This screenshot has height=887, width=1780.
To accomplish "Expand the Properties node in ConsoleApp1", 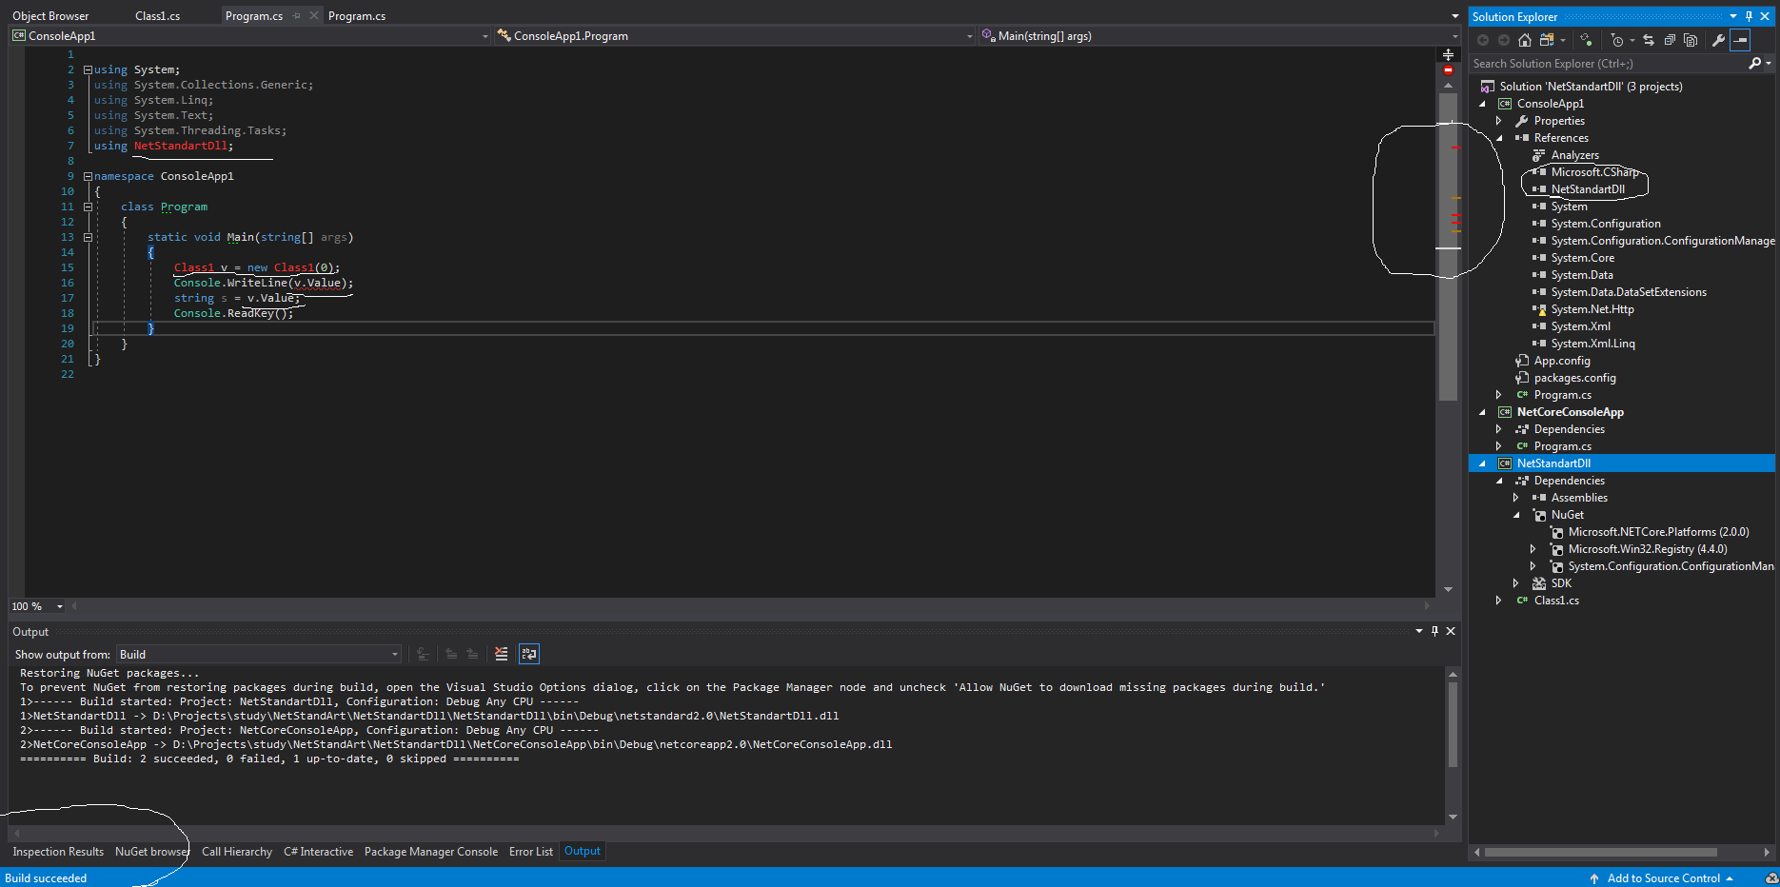I will tap(1498, 121).
